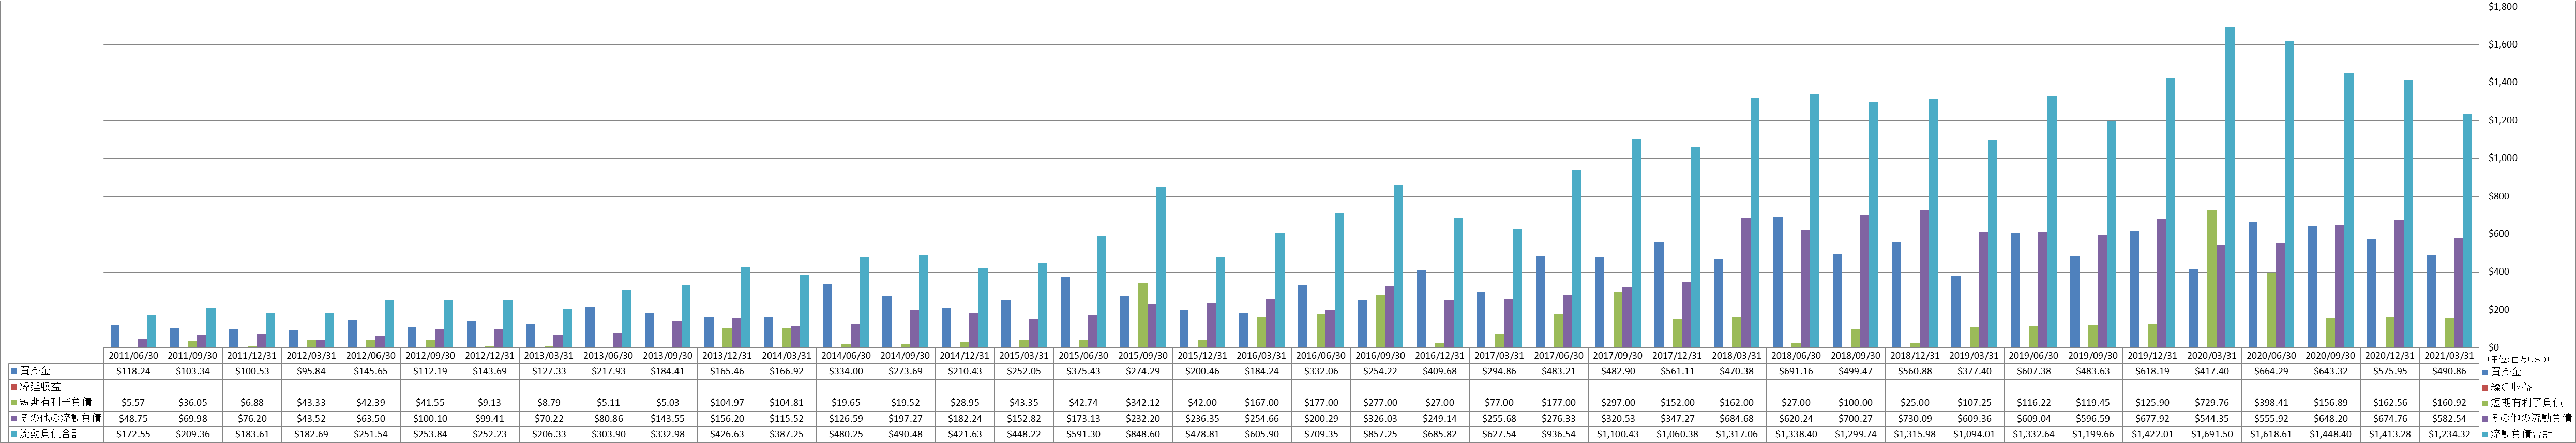Click the teal bar above 2015/09/30

click(x=1160, y=267)
